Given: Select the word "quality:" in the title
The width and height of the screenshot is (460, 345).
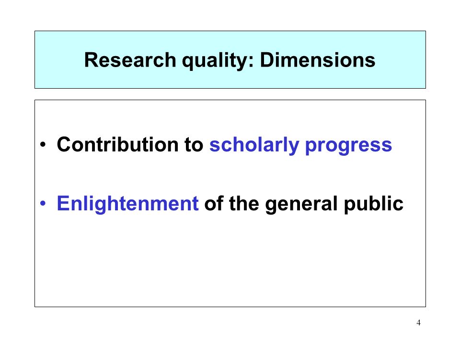Looking at the screenshot, I should (218, 62).
